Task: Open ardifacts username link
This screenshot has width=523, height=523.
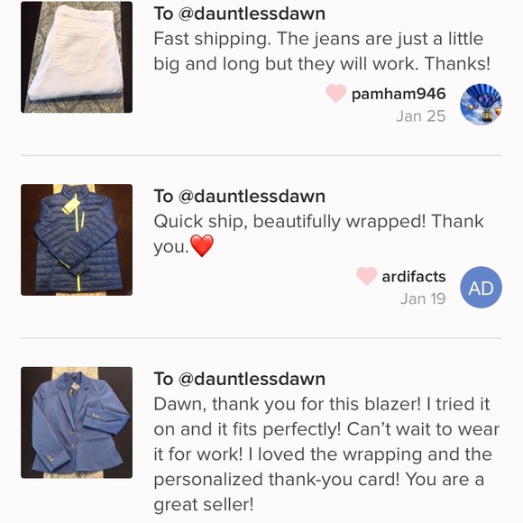Action: [414, 277]
